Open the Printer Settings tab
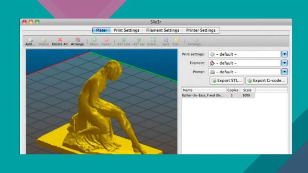 [201, 30]
